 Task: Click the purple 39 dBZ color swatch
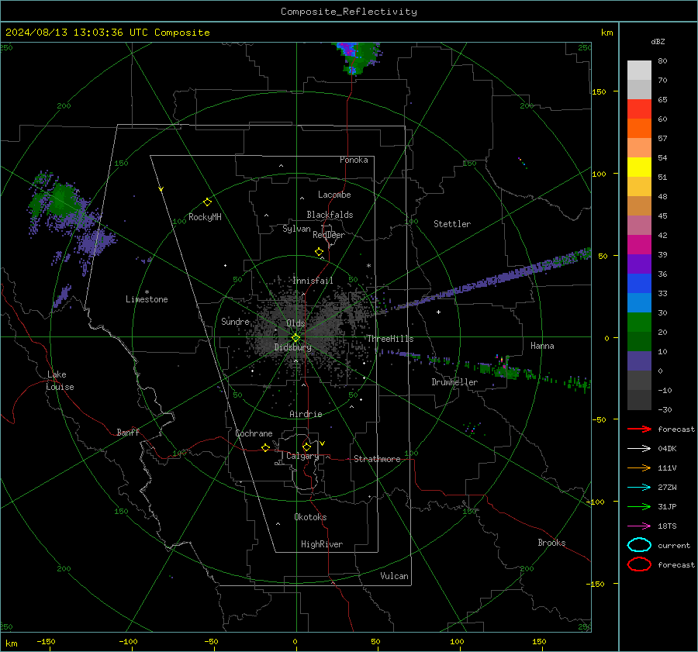coord(639,264)
